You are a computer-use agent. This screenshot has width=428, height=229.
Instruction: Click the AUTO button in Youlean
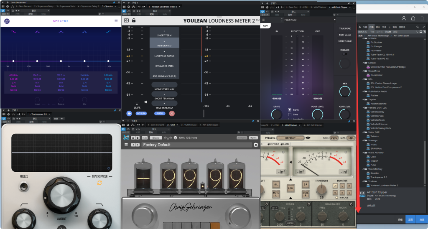[x=160, y=113]
